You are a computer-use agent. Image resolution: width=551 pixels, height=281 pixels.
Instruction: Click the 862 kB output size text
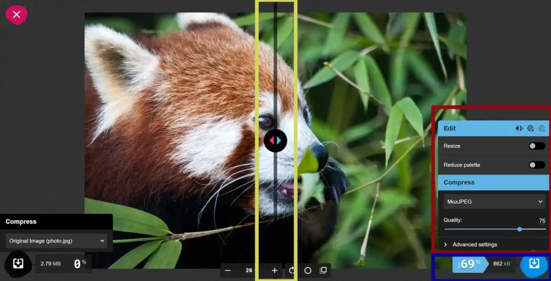[x=502, y=264]
